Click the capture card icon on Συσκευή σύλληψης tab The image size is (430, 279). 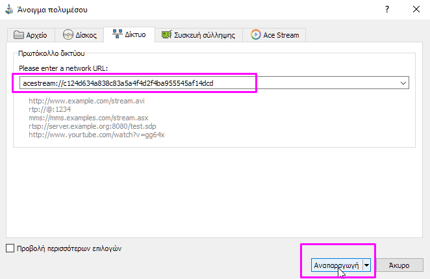tap(167, 35)
